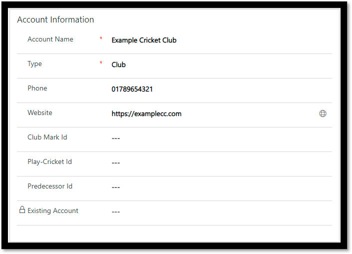
Task: Click the Type field label
Action: (34, 64)
